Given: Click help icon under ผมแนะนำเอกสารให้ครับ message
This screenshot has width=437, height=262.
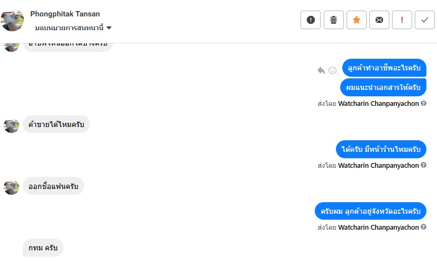Looking at the screenshot, I should [423, 104].
